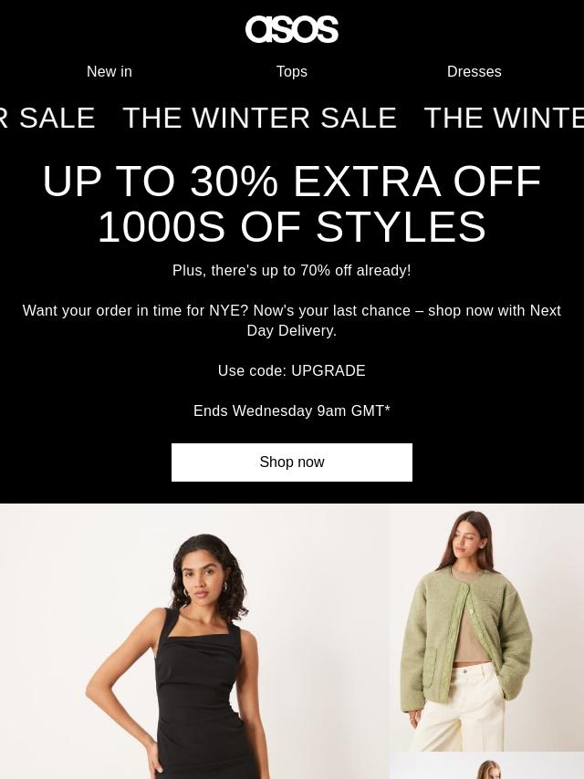Click the up to 70% off already text
The height and width of the screenshot is (779, 584).
[292, 270]
